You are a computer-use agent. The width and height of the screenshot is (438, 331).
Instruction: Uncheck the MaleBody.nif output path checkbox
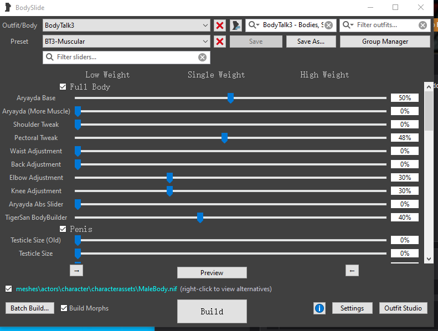click(9, 289)
